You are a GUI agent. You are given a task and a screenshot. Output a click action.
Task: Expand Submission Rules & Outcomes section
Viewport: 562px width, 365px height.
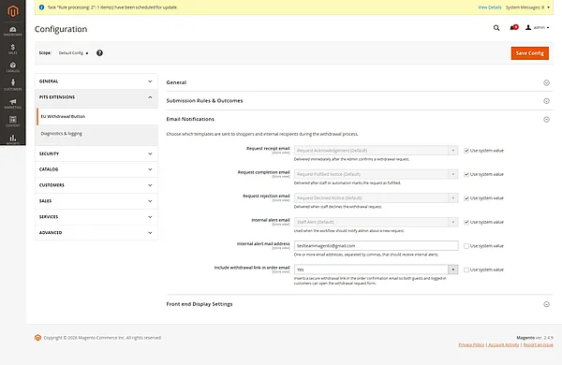[360, 101]
